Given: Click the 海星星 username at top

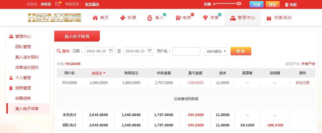Looking at the screenshot, I should (x=46, y=4).
